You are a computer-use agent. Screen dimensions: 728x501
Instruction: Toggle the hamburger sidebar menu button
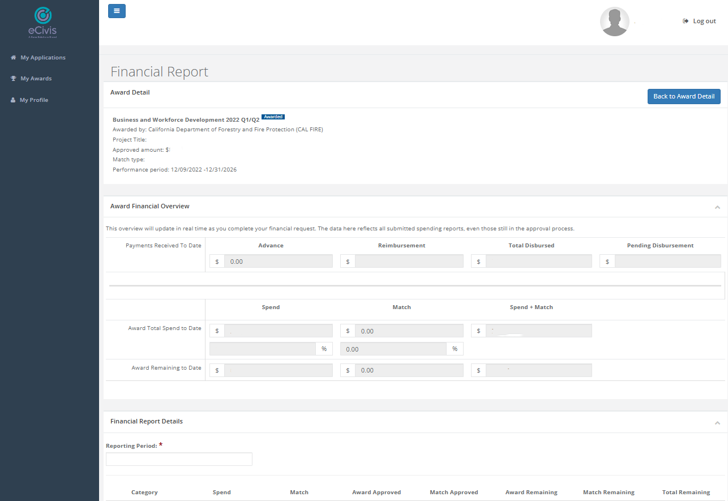(117, 11)
